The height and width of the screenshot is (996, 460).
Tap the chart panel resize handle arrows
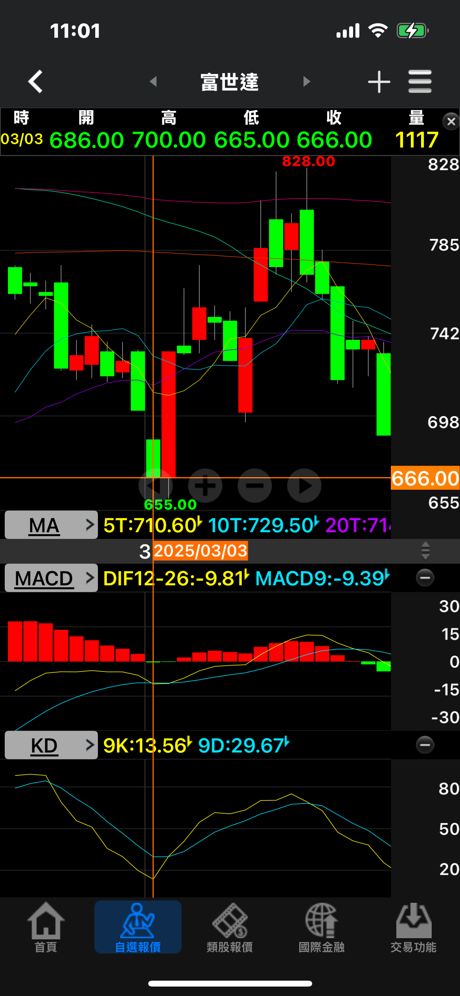coord(425,551)
